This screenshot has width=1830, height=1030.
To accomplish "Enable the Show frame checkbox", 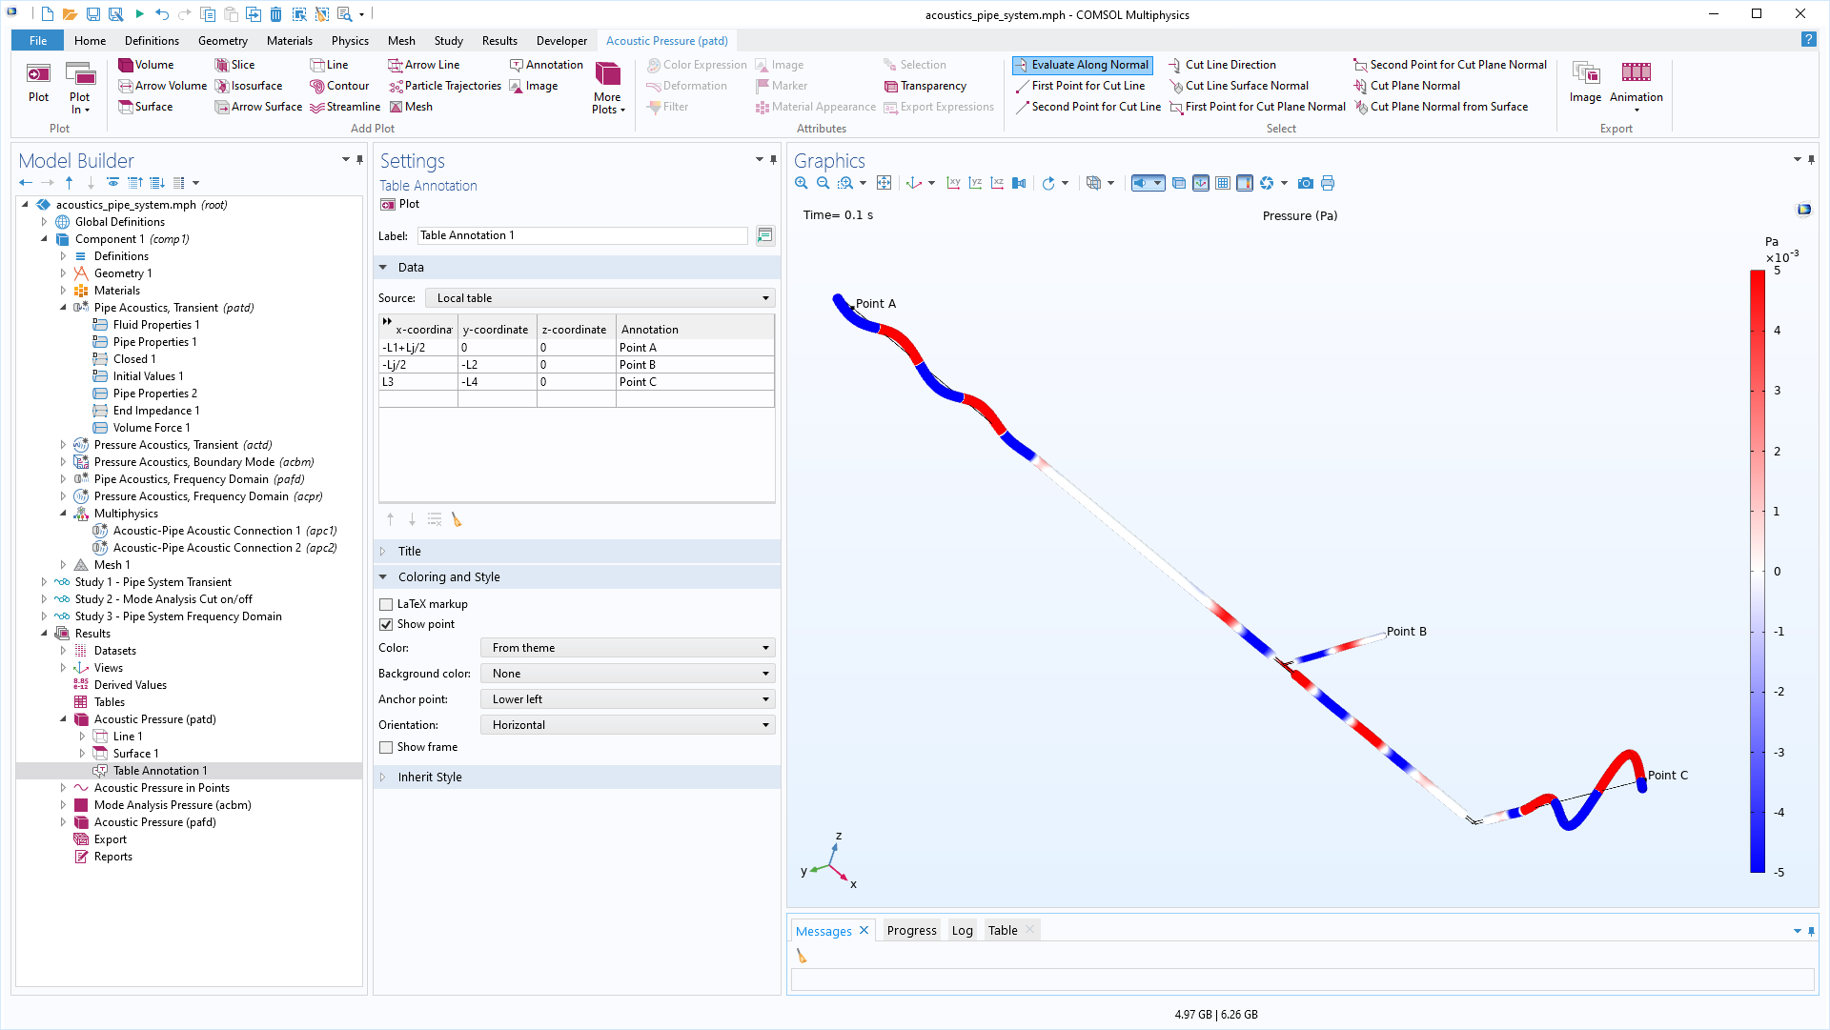I will (x=386, y=747).
